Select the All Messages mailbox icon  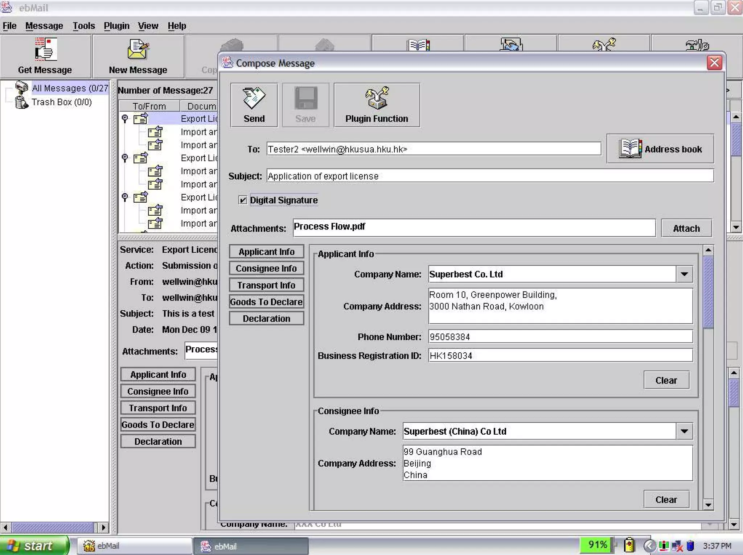(x=22, y=87)
